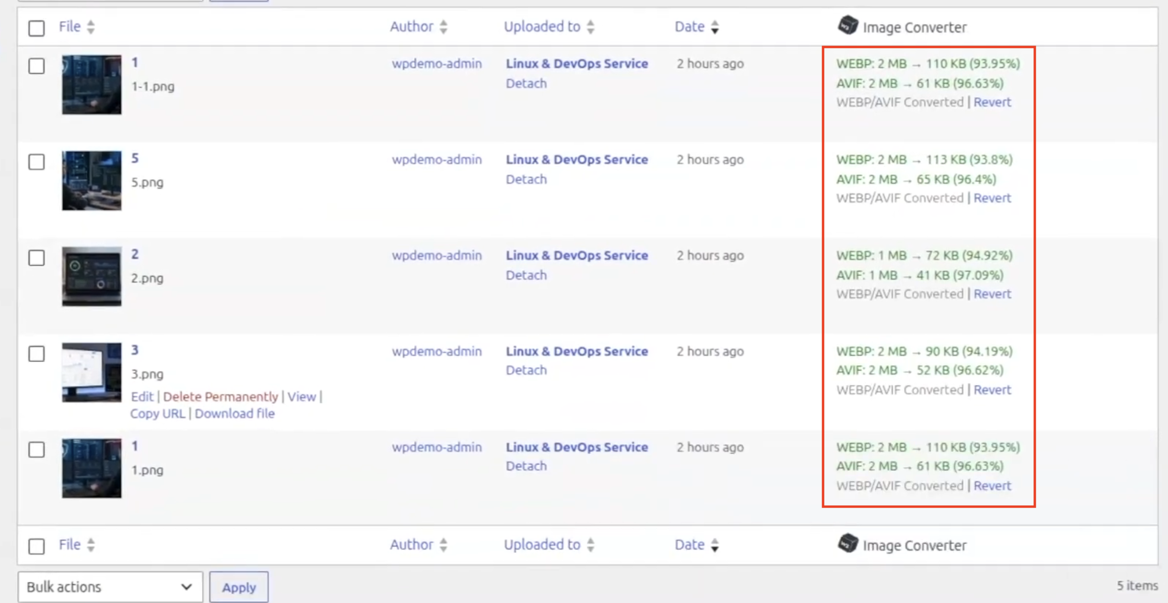
Task: Click wpdemo-admin author for 3.png
Action: (x=436, y=351)
